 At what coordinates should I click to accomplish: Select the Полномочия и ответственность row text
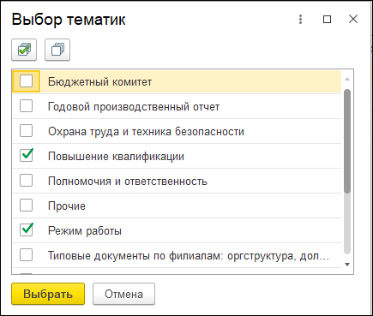point(128,182)
